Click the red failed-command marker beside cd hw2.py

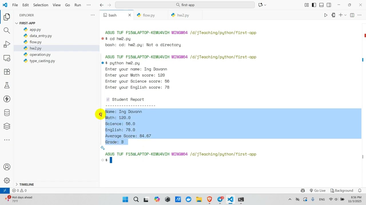point(102,38)
